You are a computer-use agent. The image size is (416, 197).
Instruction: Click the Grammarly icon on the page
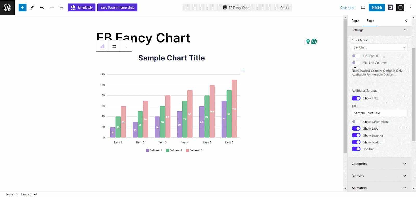click(314, 41)
